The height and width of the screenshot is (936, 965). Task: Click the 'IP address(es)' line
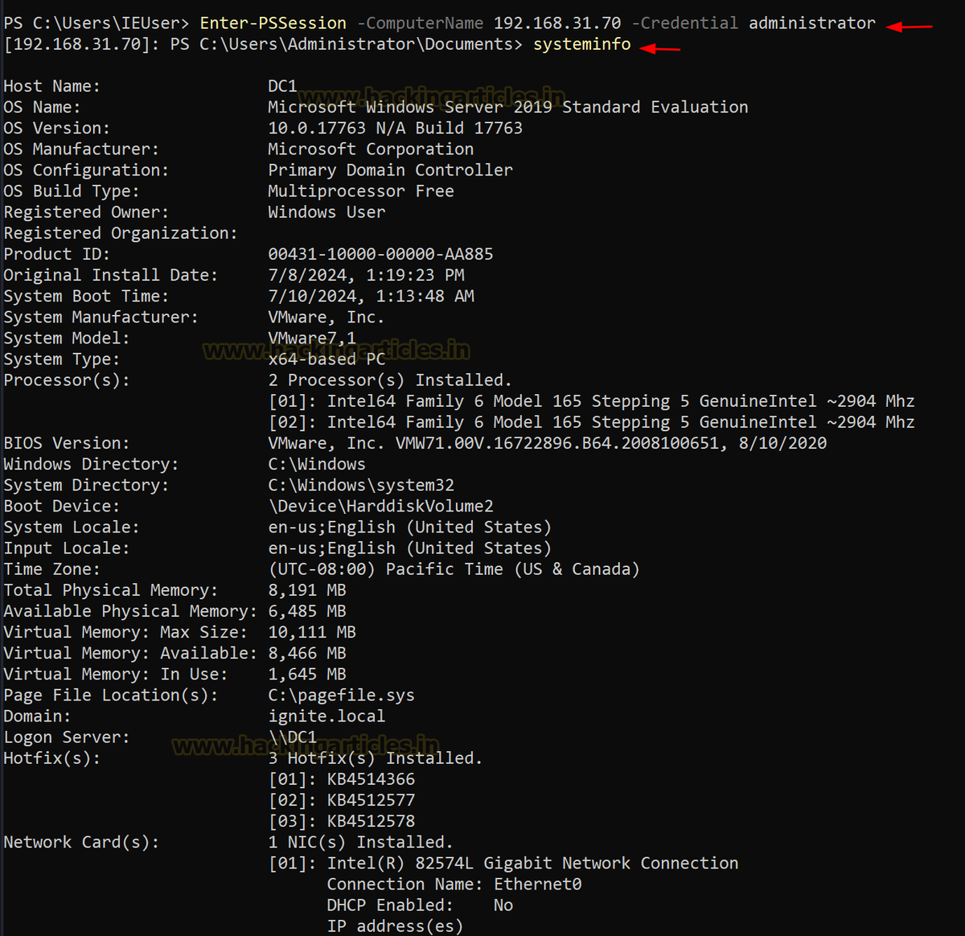point(395,926)
